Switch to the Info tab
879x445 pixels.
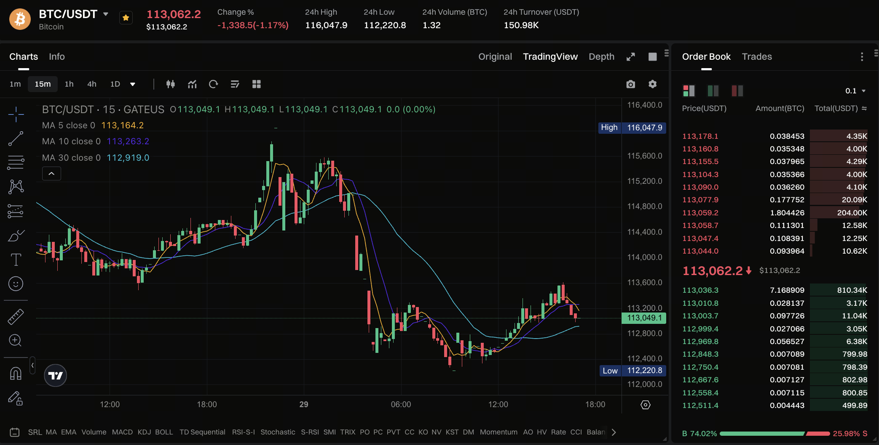[57, 56]
